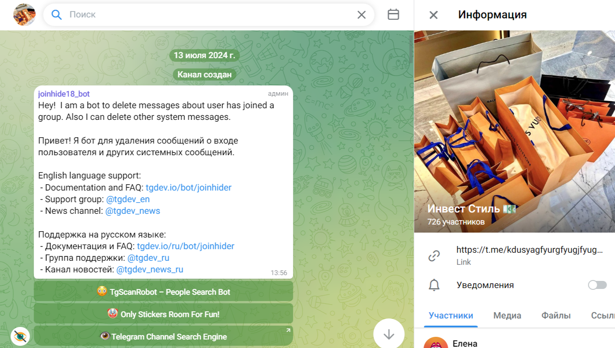Switch to the Файлы tab
Screen dimensions: 615x348
coord(556,315)
